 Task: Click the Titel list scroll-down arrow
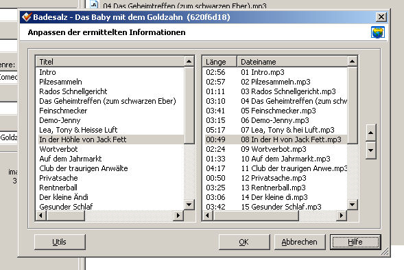189,205
